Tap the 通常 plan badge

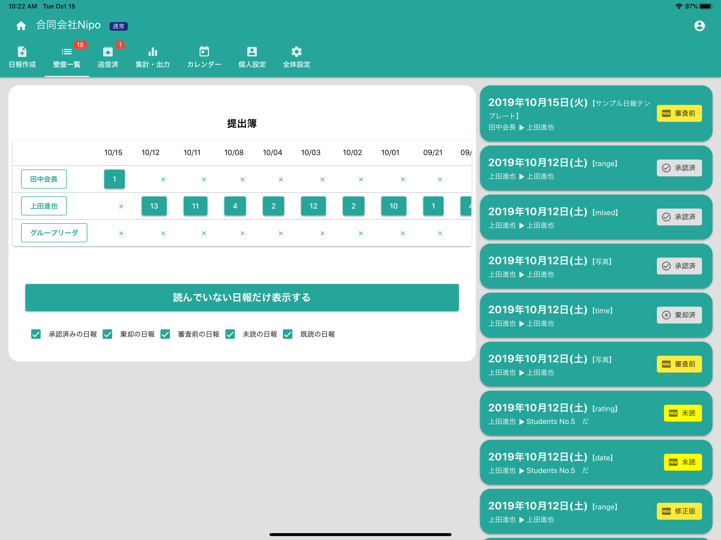point(118,26)
